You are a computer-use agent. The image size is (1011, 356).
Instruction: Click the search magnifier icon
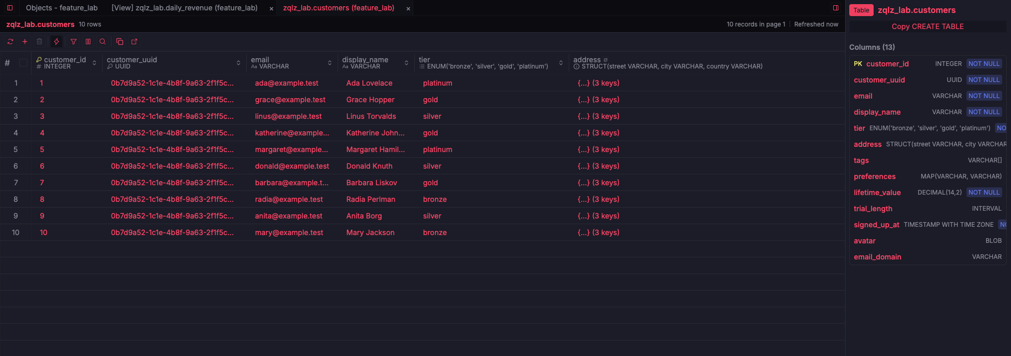click(x=103, y=42)
